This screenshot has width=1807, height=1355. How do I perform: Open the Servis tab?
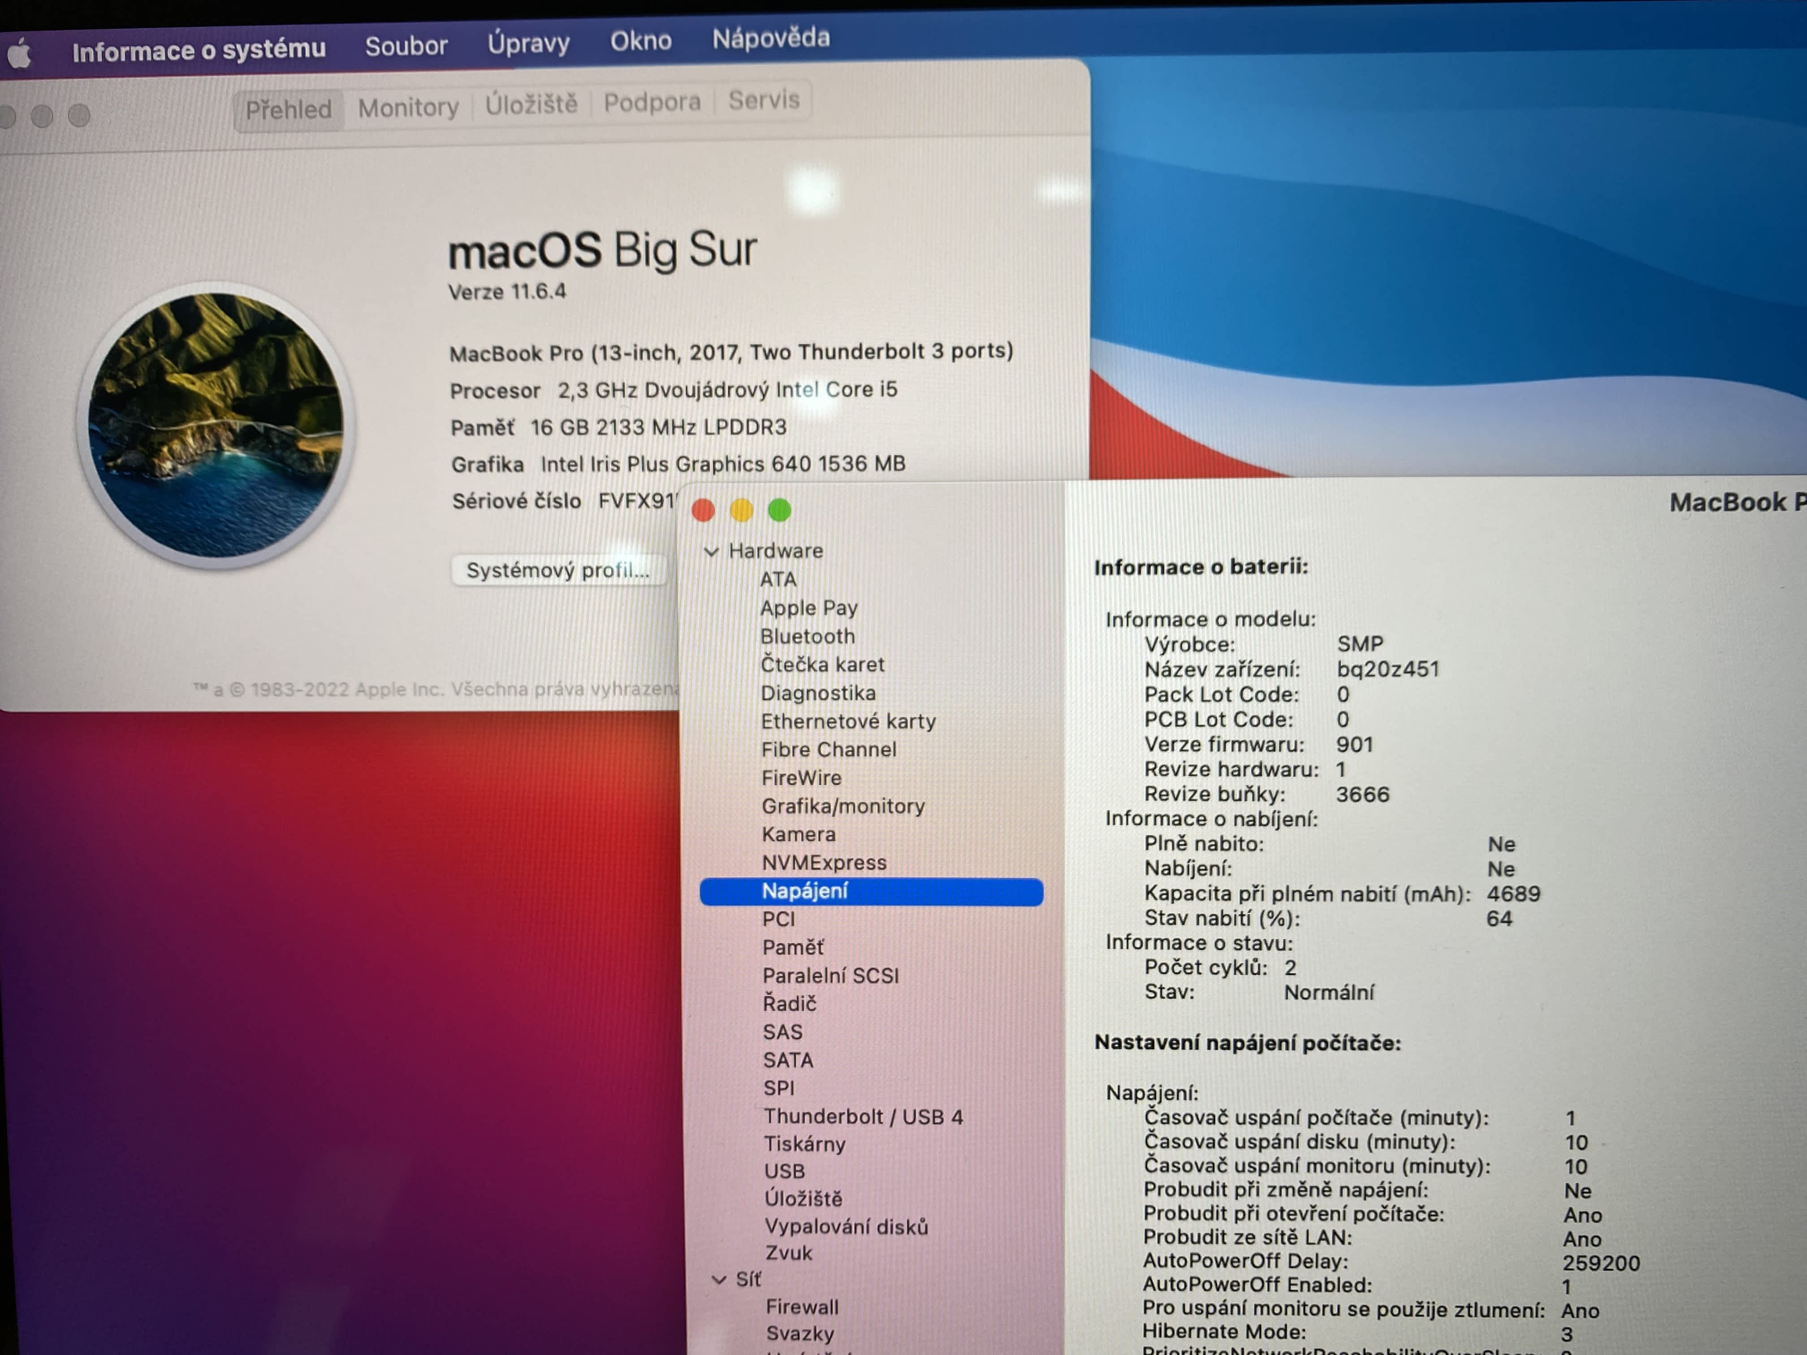point(763,99)
